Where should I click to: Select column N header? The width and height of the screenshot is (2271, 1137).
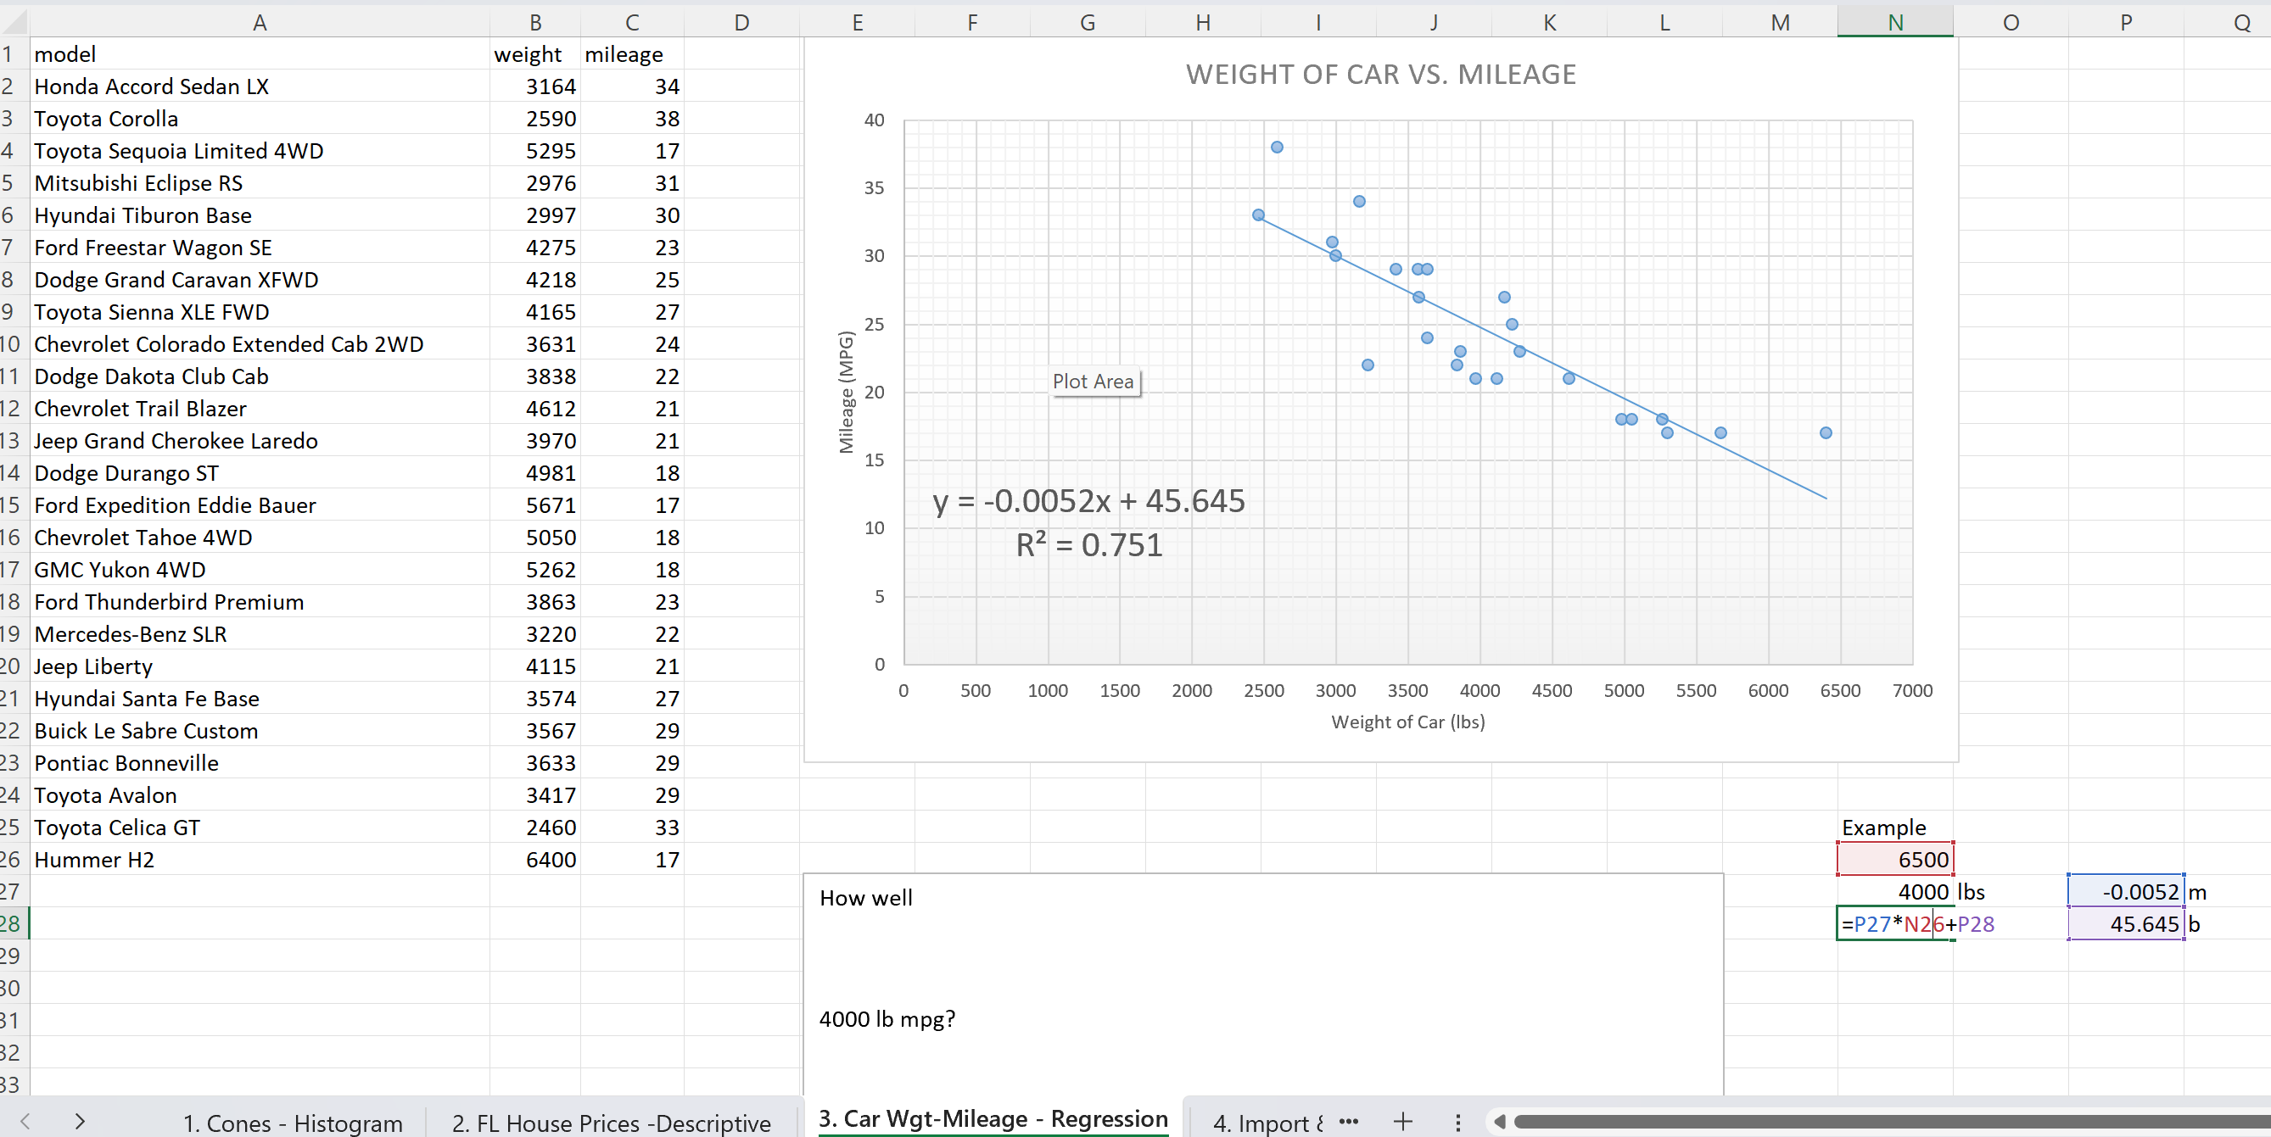(x=1894, y=22)
